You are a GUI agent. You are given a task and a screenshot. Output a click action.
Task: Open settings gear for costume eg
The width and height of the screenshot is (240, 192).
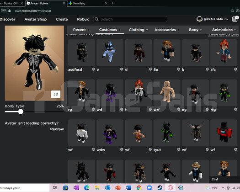tap(207, 109)
